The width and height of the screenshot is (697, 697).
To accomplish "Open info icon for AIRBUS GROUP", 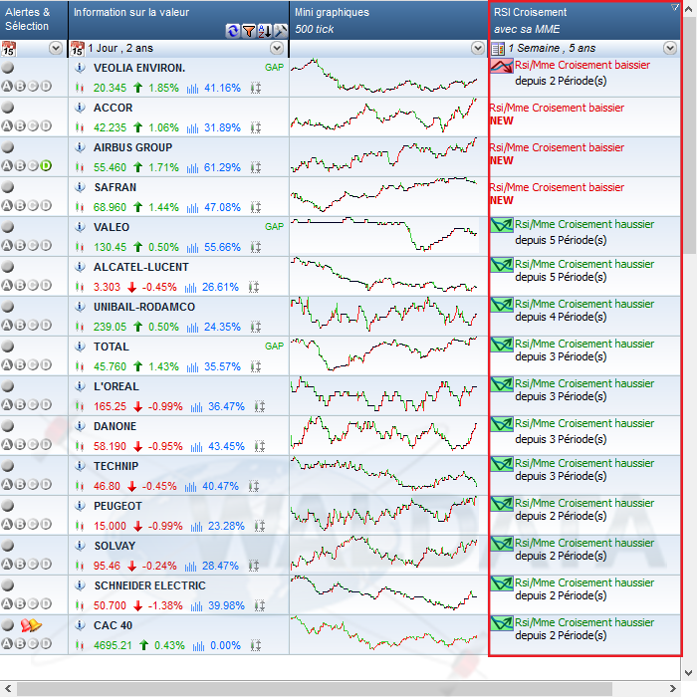I will point(80,147).
